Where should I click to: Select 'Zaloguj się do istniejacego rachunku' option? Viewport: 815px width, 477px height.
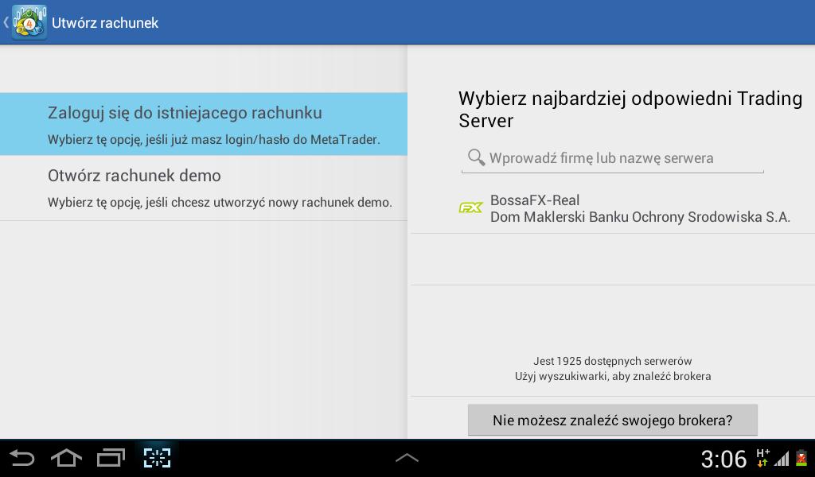pyautogui.click(x=204, y=124)
